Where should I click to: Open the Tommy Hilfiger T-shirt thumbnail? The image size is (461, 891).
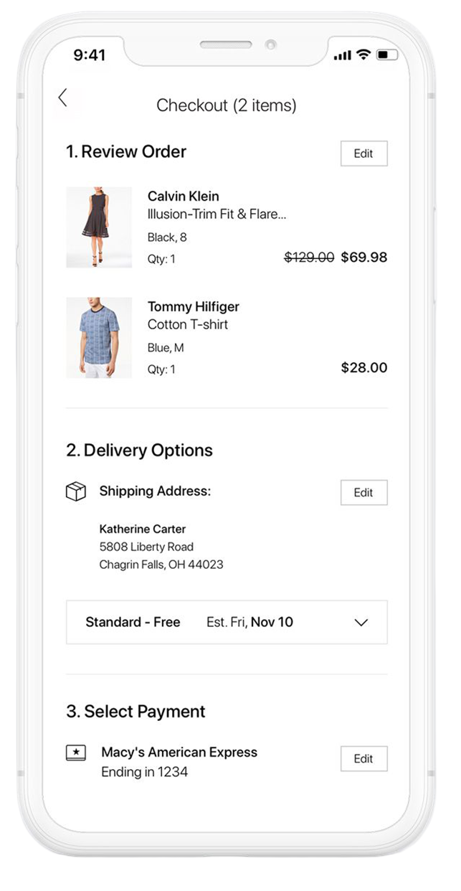[99, 338]
